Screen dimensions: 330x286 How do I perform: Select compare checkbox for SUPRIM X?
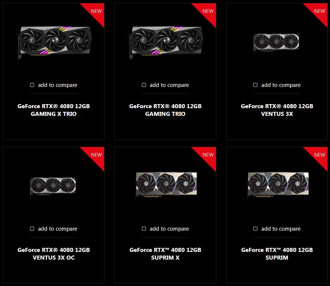144,228
